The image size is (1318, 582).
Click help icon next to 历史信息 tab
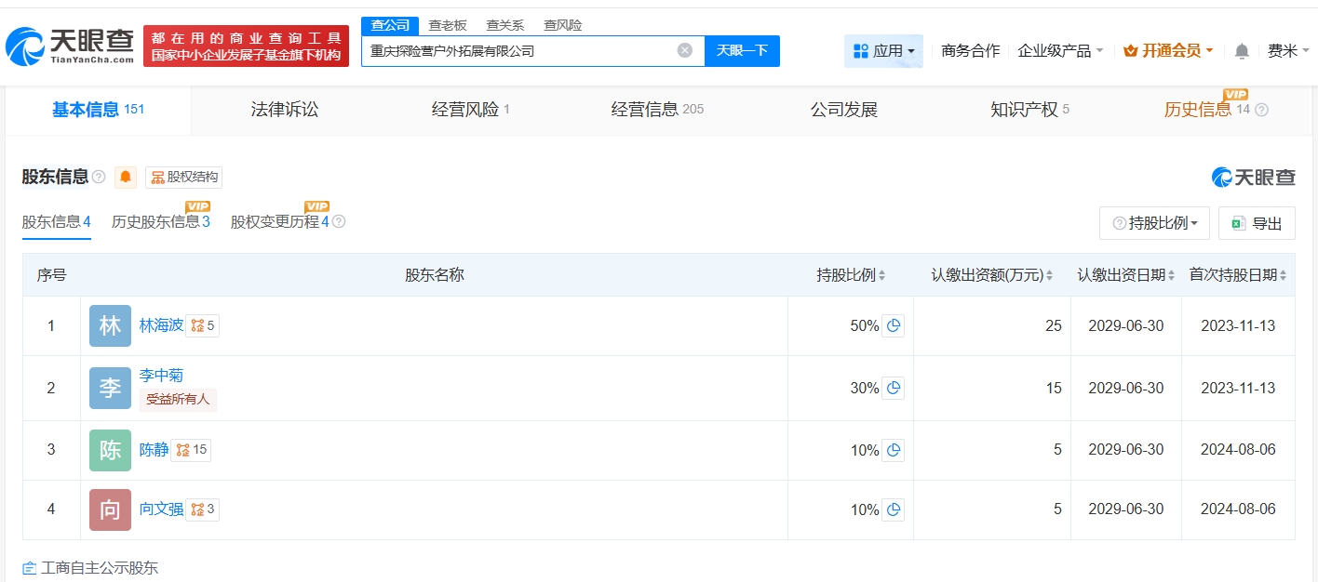[x=1261, y=110]
